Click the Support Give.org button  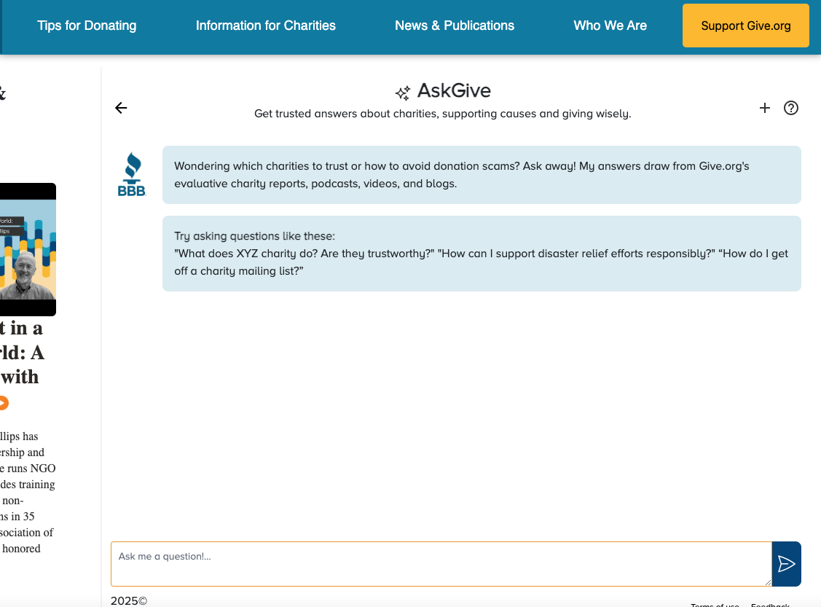[745, 26]
